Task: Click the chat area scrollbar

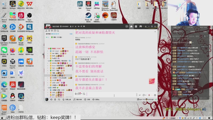Action: [x=157, y=90]
